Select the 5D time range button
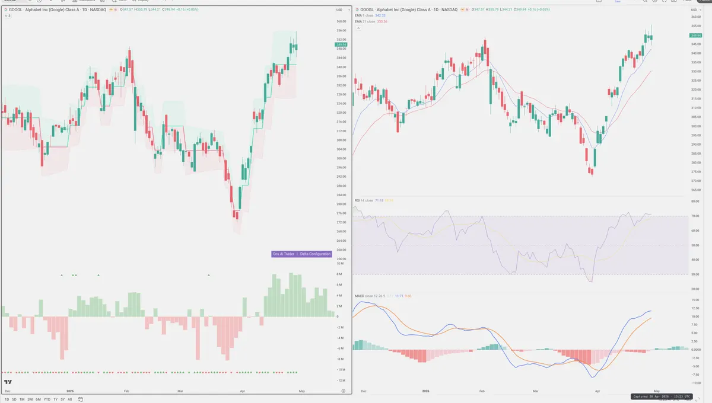Viewport: 712px width, 403px height. click(14, 399)
